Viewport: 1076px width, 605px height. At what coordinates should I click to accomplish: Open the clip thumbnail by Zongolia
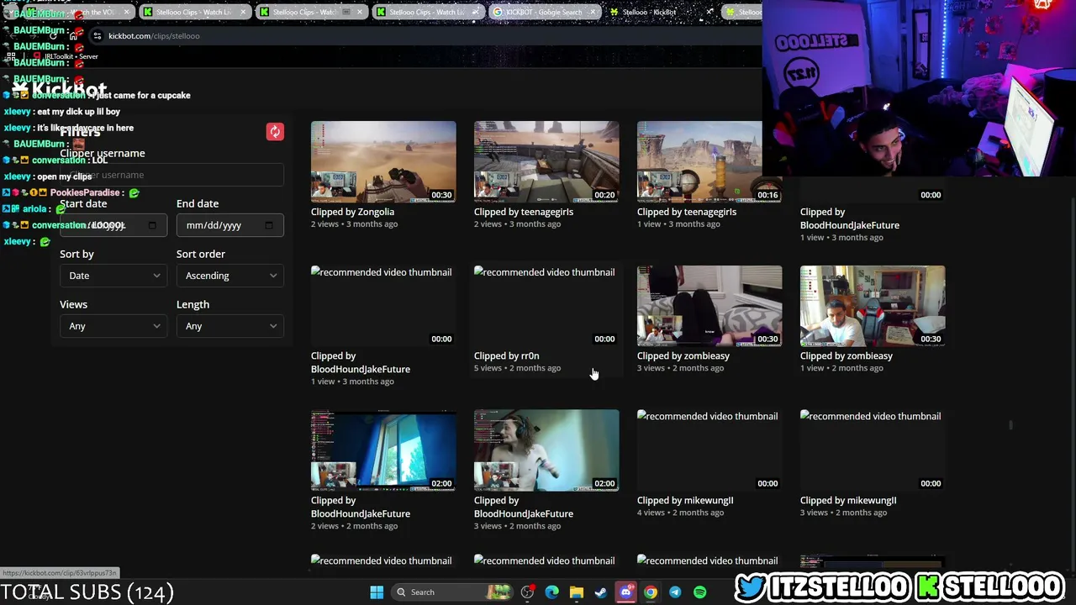383,162
